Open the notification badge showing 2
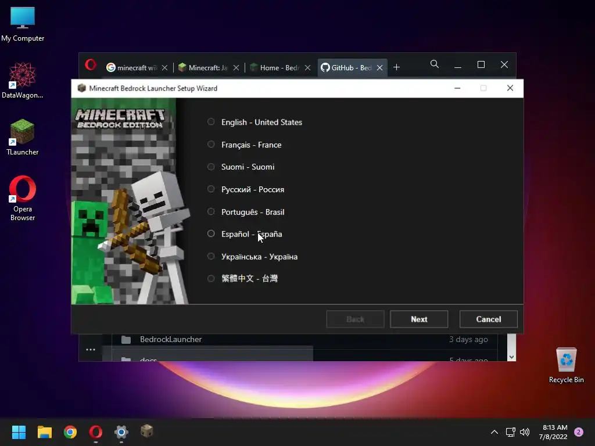 click(x=579, y=432)
